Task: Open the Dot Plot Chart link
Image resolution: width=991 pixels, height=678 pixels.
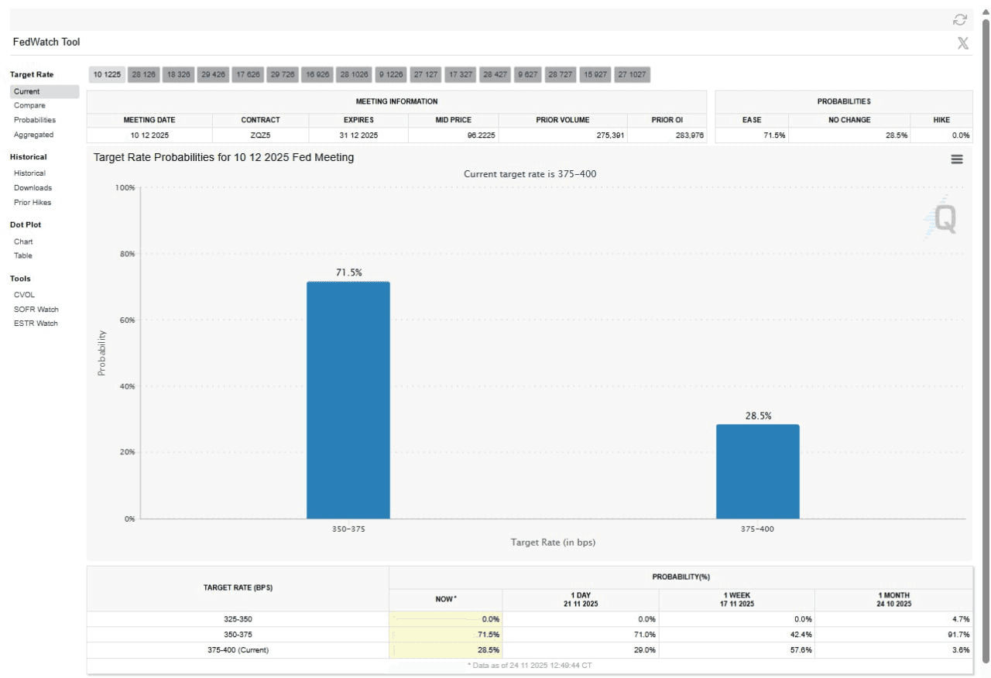Action: pos(23,241)
